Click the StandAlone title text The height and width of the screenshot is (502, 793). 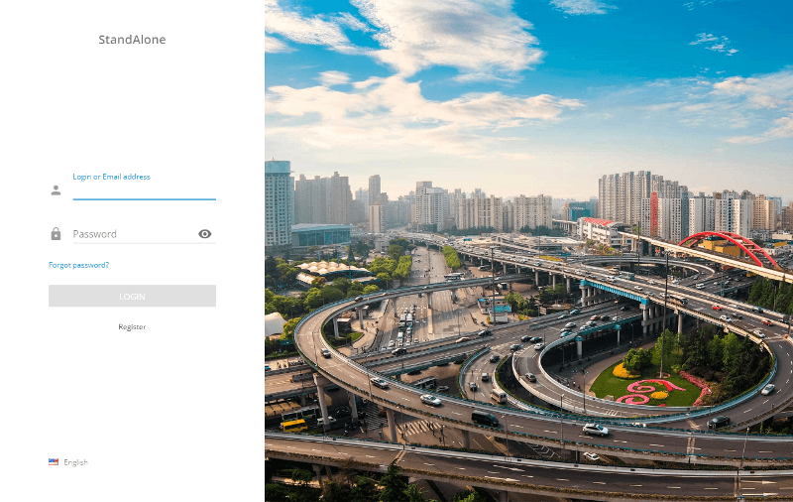[x=132, y=40]
